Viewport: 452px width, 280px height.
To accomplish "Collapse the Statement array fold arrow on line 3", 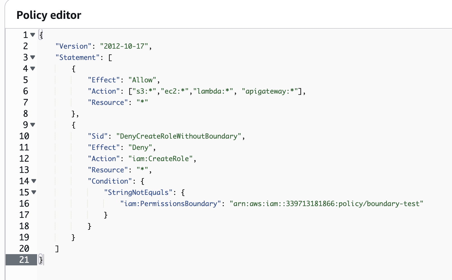I will [33, 57].
